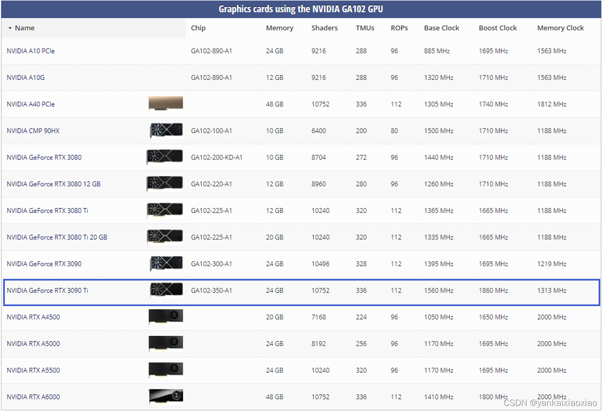Click the table title Graphics cards using GA102
The image size is (604, 412).
tap(301, 9)
